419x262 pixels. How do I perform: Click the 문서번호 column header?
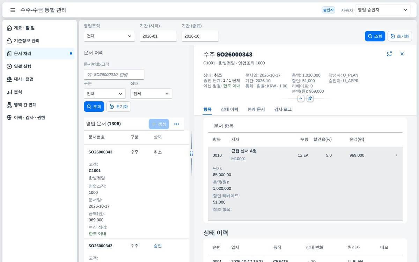[96, 137]
